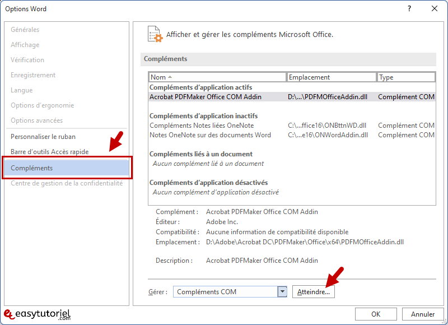Select Acrobat PDFMaker Office COM Addin row
This screenshot has width=448, height=325.
[x=292, y=96]
